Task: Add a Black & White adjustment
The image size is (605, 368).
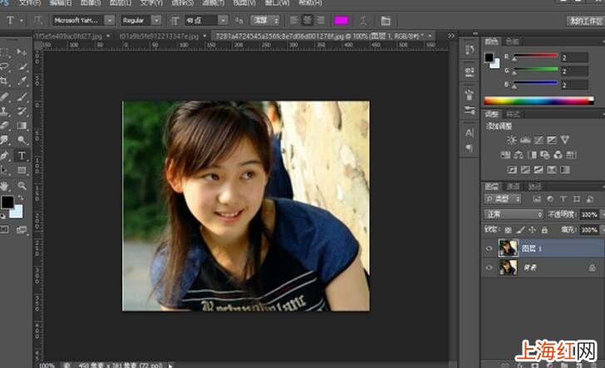Action: click(x=532, y=155)
